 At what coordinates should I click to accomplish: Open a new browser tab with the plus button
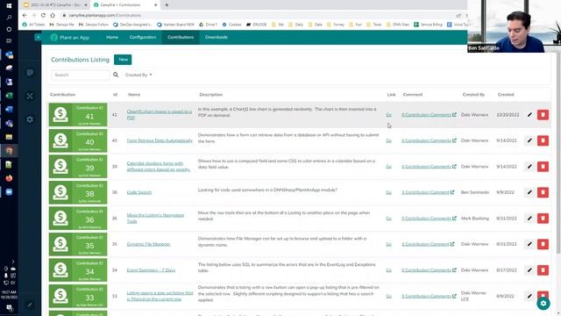[167, 5]
